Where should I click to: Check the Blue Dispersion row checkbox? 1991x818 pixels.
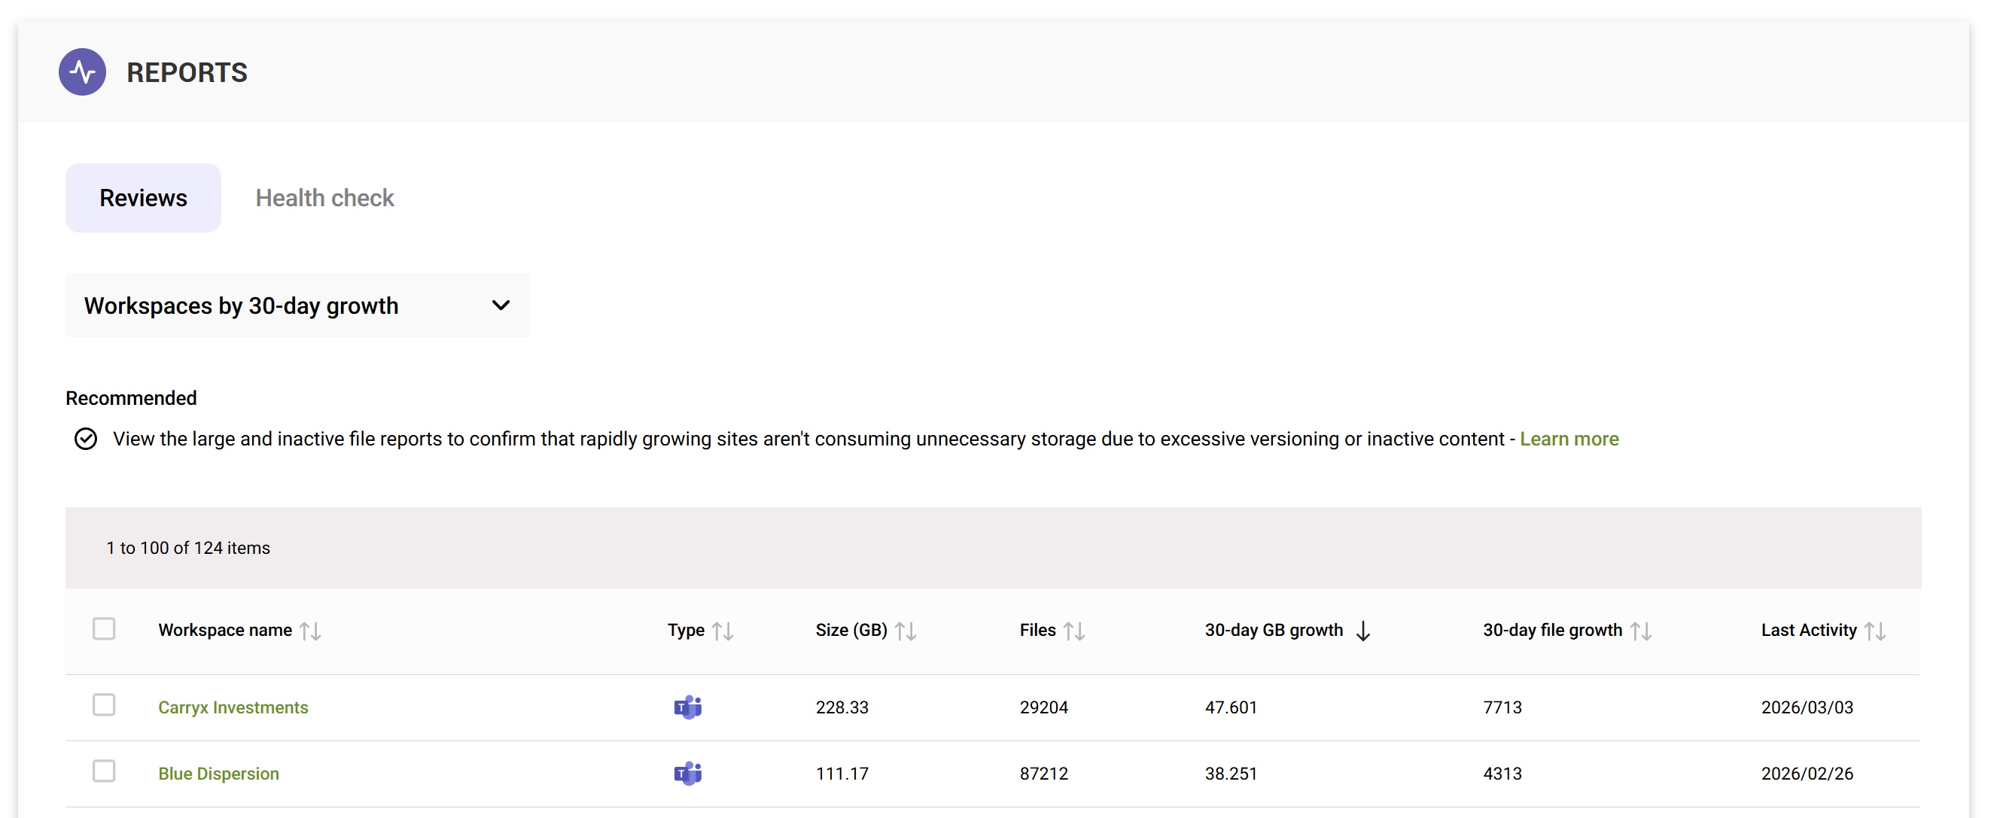click(x=104, y=771)
